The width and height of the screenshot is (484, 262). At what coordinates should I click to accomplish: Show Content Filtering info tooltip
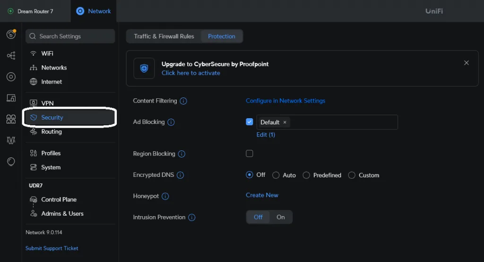pos(183,101)
